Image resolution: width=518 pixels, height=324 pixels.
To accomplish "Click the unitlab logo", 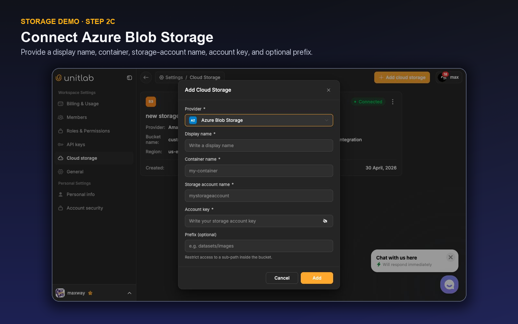I will tap(75, 78).
